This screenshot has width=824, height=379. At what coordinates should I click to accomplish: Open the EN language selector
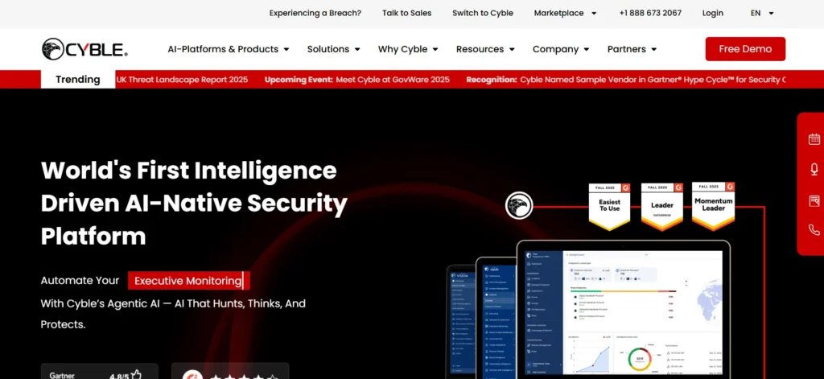coord(762,13)
